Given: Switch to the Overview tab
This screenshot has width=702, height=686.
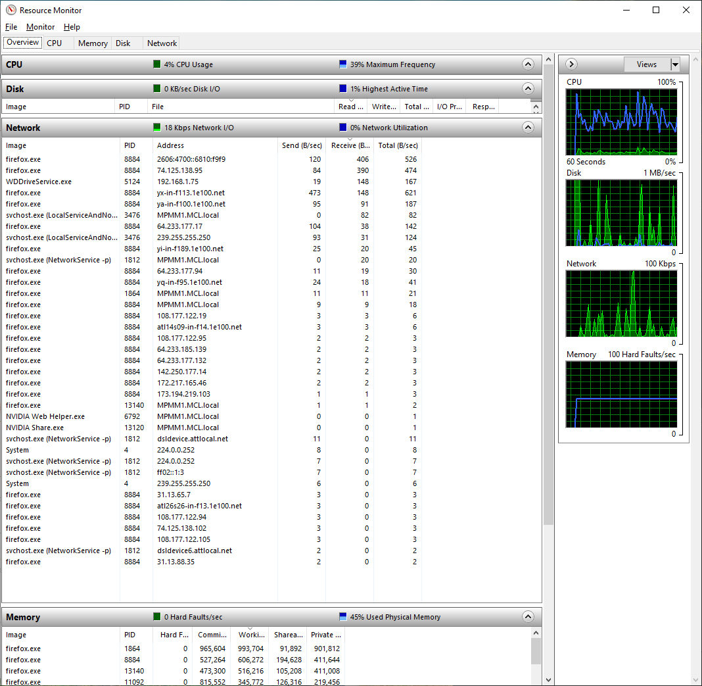Looking at the screenshot, I should [22, 43].
